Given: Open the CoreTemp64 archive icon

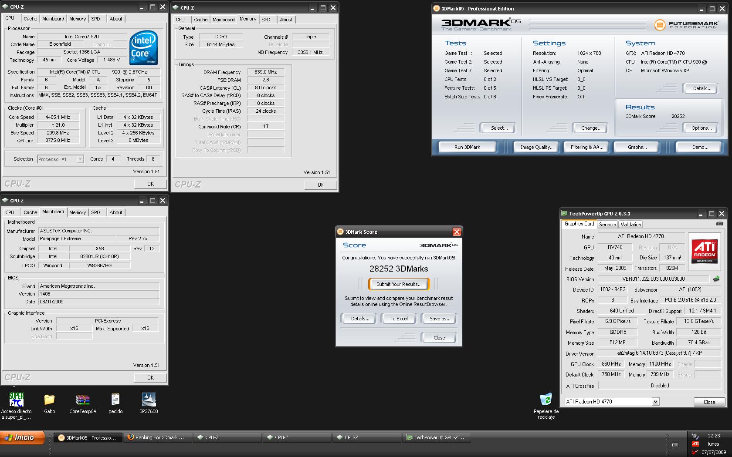Looking at the screenshot, I should tap(82, 400).
